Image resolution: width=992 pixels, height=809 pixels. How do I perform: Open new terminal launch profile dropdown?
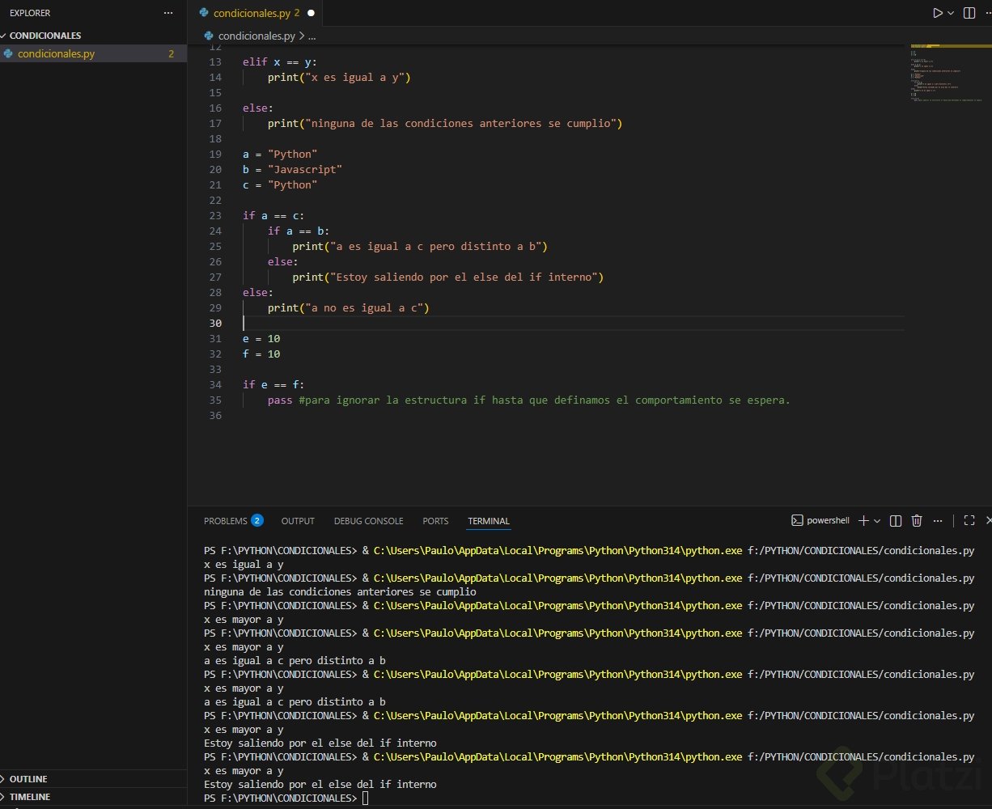coord(877,521)
